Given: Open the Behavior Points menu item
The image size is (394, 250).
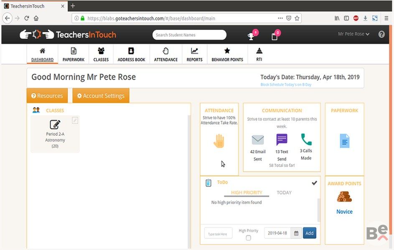Looking at the screenshot, I should 227,55.
